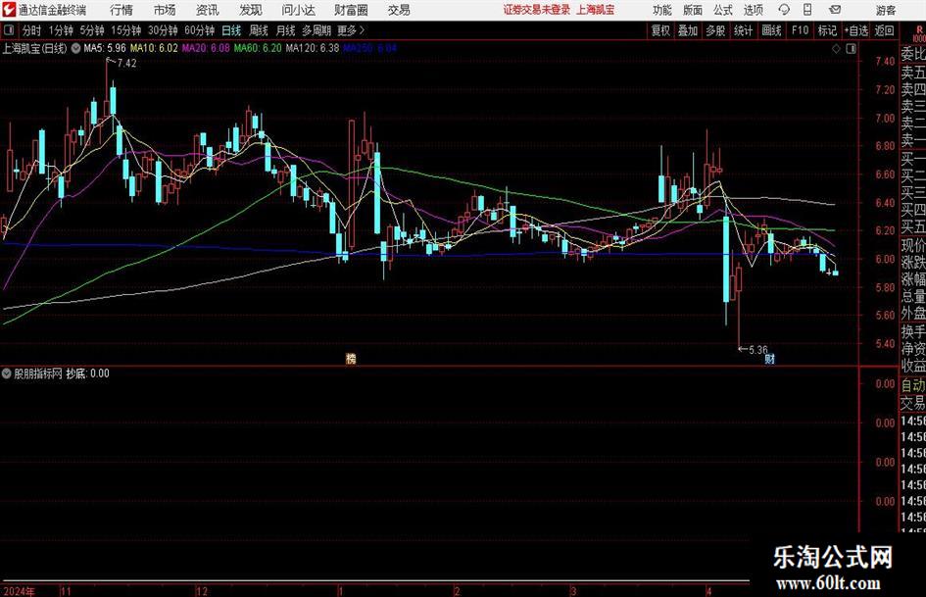Open the 交易 menu
This screenshot has height=597, width=926.
[x=399, y=10]
